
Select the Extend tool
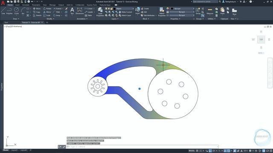[x=58, y=8]
